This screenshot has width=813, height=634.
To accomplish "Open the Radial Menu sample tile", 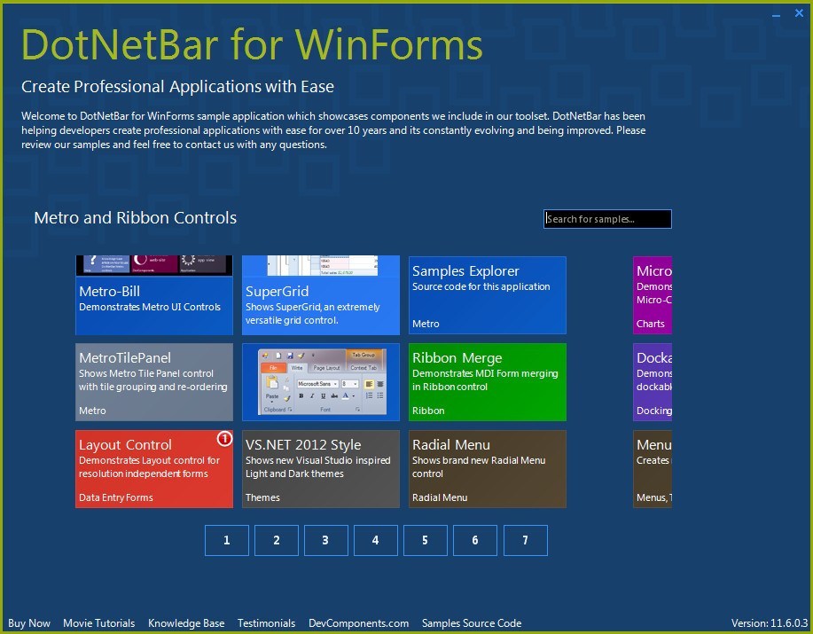I will pyautogui.click(x=488, y=469).
